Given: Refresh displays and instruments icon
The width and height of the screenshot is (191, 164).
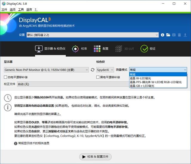Looking at the screenshot, I should tap(93, 70).
